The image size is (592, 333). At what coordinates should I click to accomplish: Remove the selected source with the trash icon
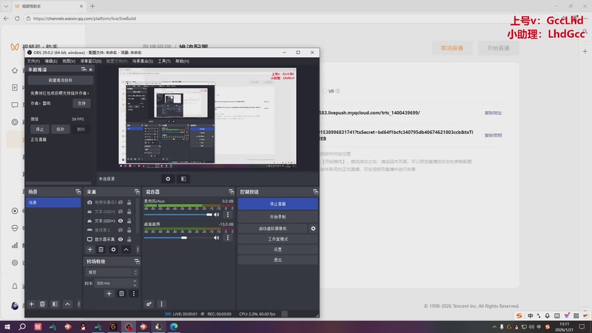click(101, 249)
